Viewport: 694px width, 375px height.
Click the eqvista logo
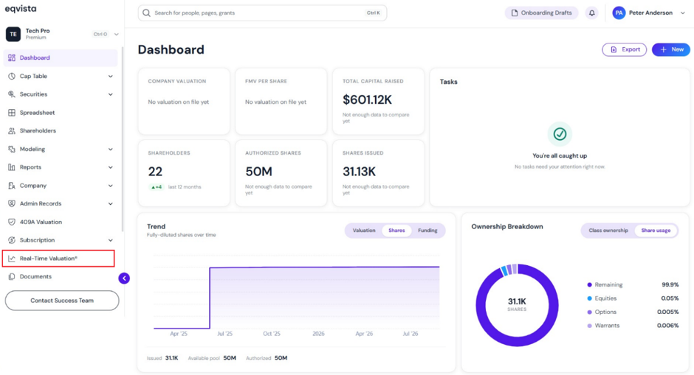pos(21,9)
